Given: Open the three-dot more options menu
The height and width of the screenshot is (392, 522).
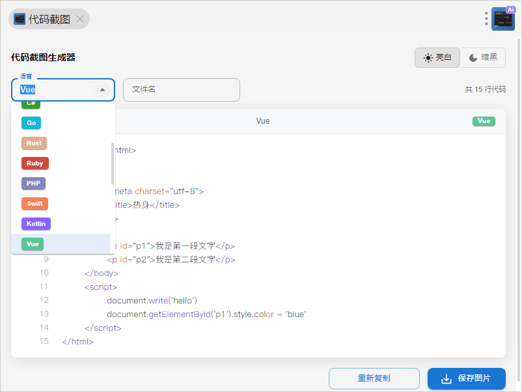Looking at the screenshot, I should 486,19.
